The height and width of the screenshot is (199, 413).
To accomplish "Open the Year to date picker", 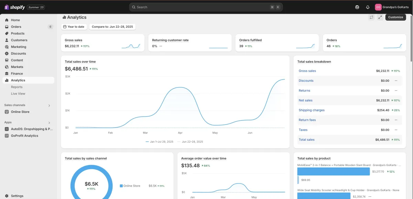I will tap(74, 27).
